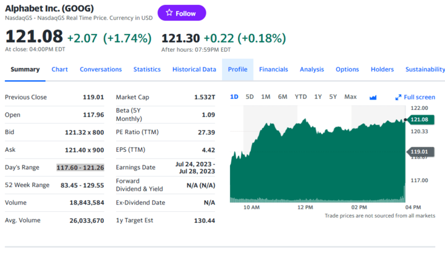Click the 1y Target Est value 130.44
The width and height of the screenshot is (445, 255).
click(205, 220)
